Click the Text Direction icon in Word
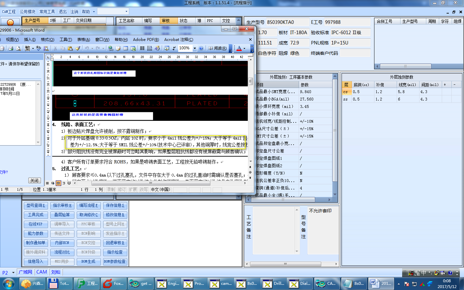 tap(150, 48)
